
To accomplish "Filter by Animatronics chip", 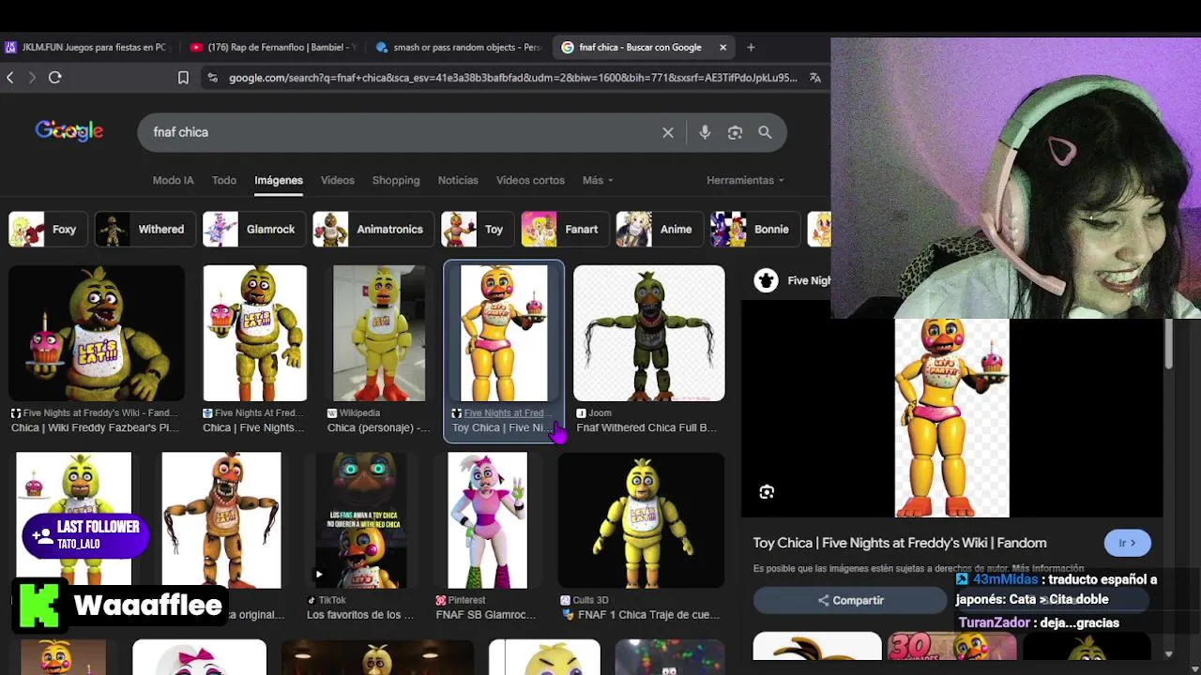I will (372, 229).
